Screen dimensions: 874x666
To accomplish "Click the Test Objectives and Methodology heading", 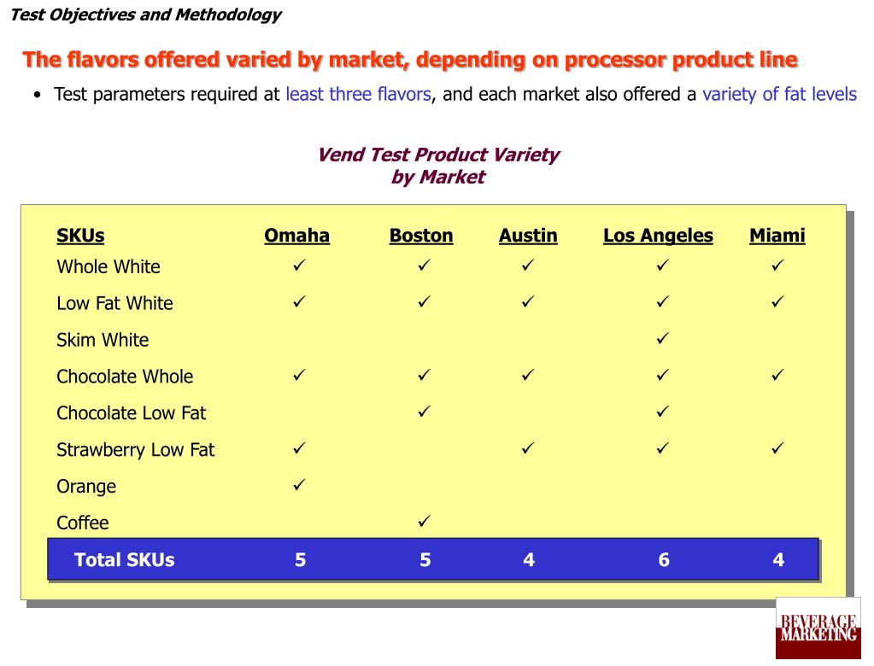I will click(146, 15).
